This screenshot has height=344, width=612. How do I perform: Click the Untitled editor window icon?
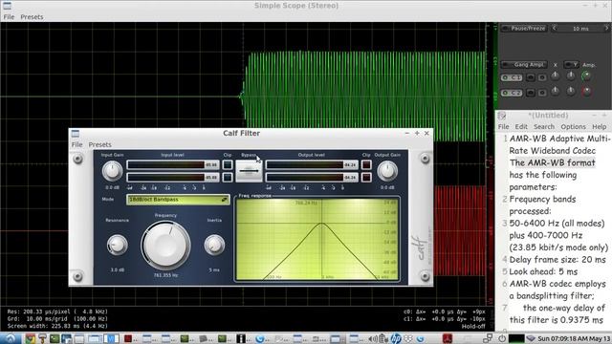pyautogui.click(x=502, y=116)
